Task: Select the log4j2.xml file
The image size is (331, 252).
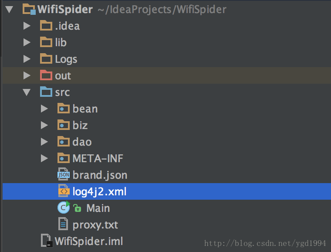Action: click(x=99, y=192)
